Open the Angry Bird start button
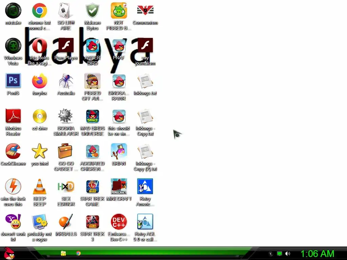The width and height of the screenshot is (347, 260). 9,253
